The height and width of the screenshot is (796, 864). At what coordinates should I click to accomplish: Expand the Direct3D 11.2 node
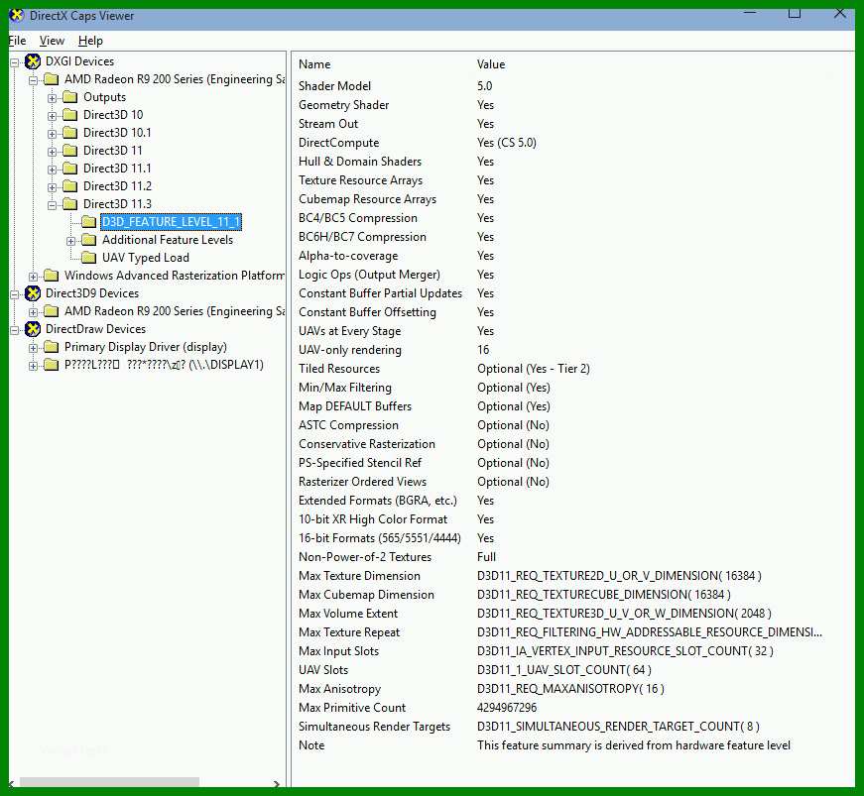pos(52,187)
